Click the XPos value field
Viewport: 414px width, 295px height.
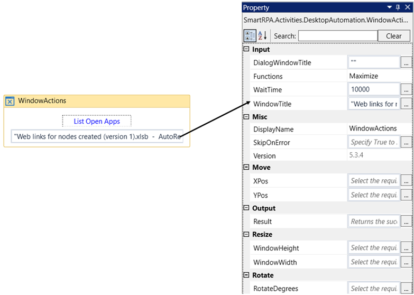click(x=374, y=181)
